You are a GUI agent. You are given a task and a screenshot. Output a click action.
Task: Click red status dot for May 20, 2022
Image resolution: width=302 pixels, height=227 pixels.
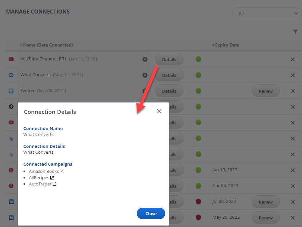pyautogui.click(x=198, y=217)
